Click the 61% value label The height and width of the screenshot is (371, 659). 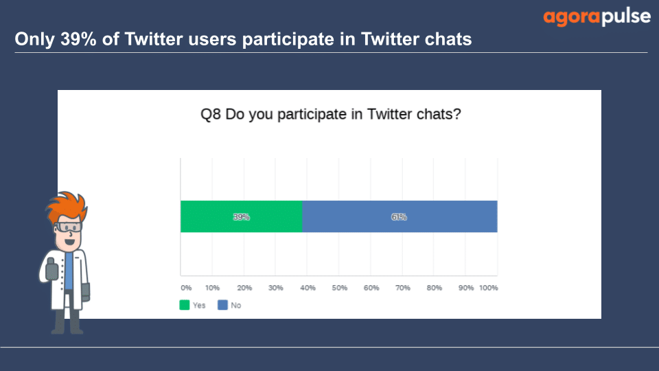tap(399, 217)
